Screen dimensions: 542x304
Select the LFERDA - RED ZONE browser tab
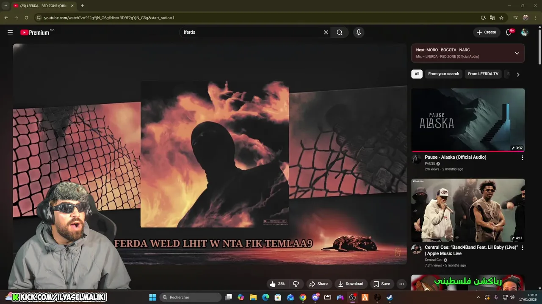tap(44, 6)
